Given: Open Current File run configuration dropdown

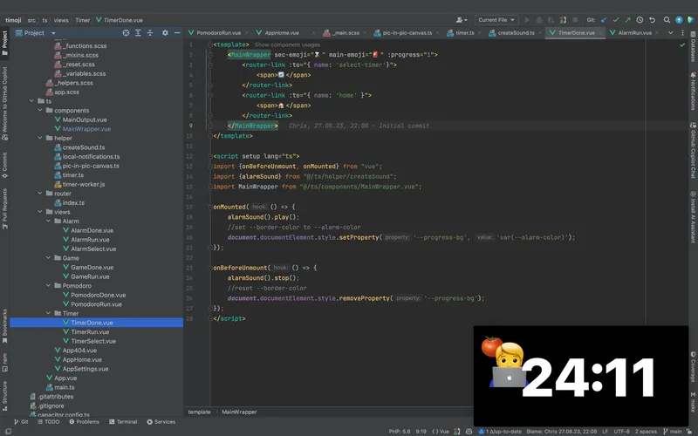Looking at the screenshot, I should pyautogui.click(x=496, y=20).
